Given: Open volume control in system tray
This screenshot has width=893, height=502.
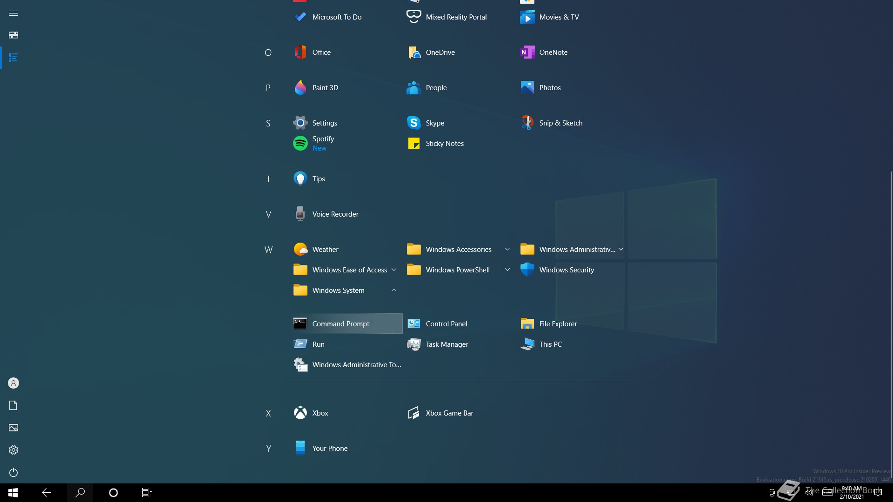Looking at the screenshot, I should pos(809,493).
